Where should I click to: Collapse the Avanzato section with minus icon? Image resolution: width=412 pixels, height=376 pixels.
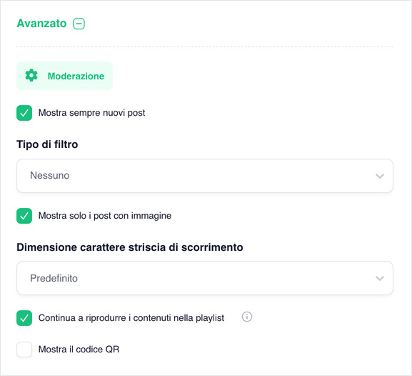tap(79, 24)
